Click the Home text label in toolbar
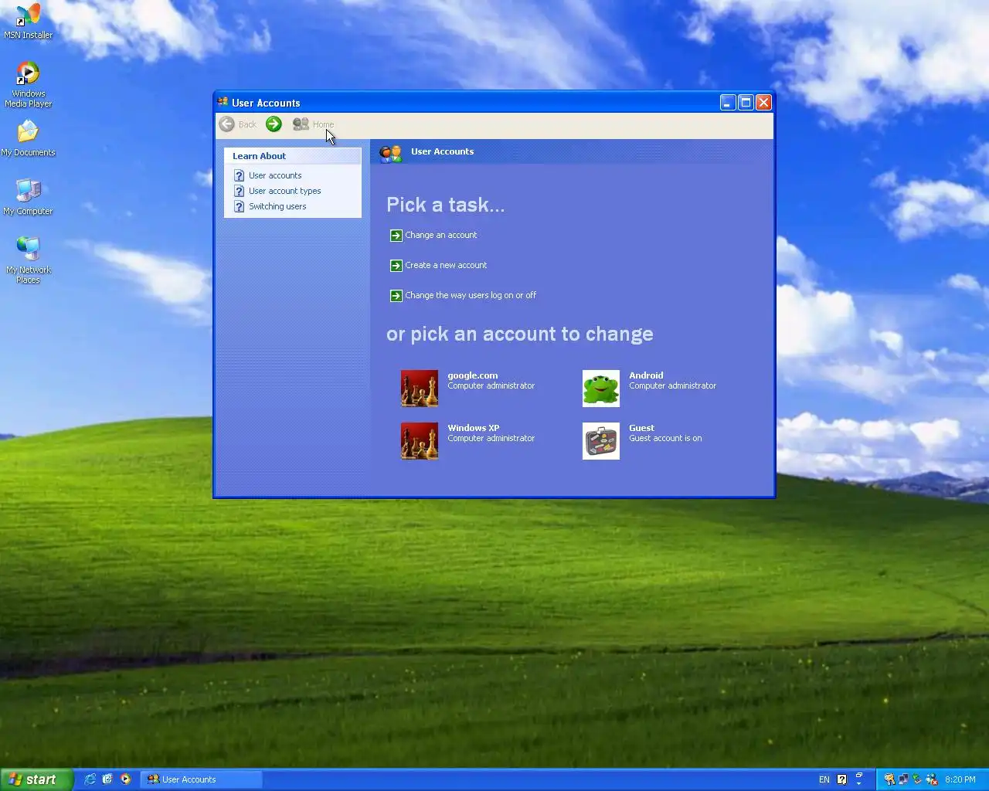This screenshot has height=791, width=989. point(323,124)
